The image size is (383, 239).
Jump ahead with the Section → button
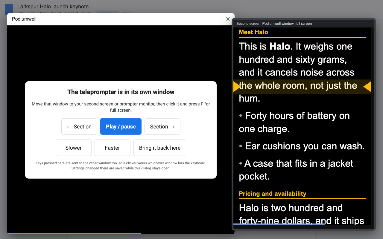162,127
